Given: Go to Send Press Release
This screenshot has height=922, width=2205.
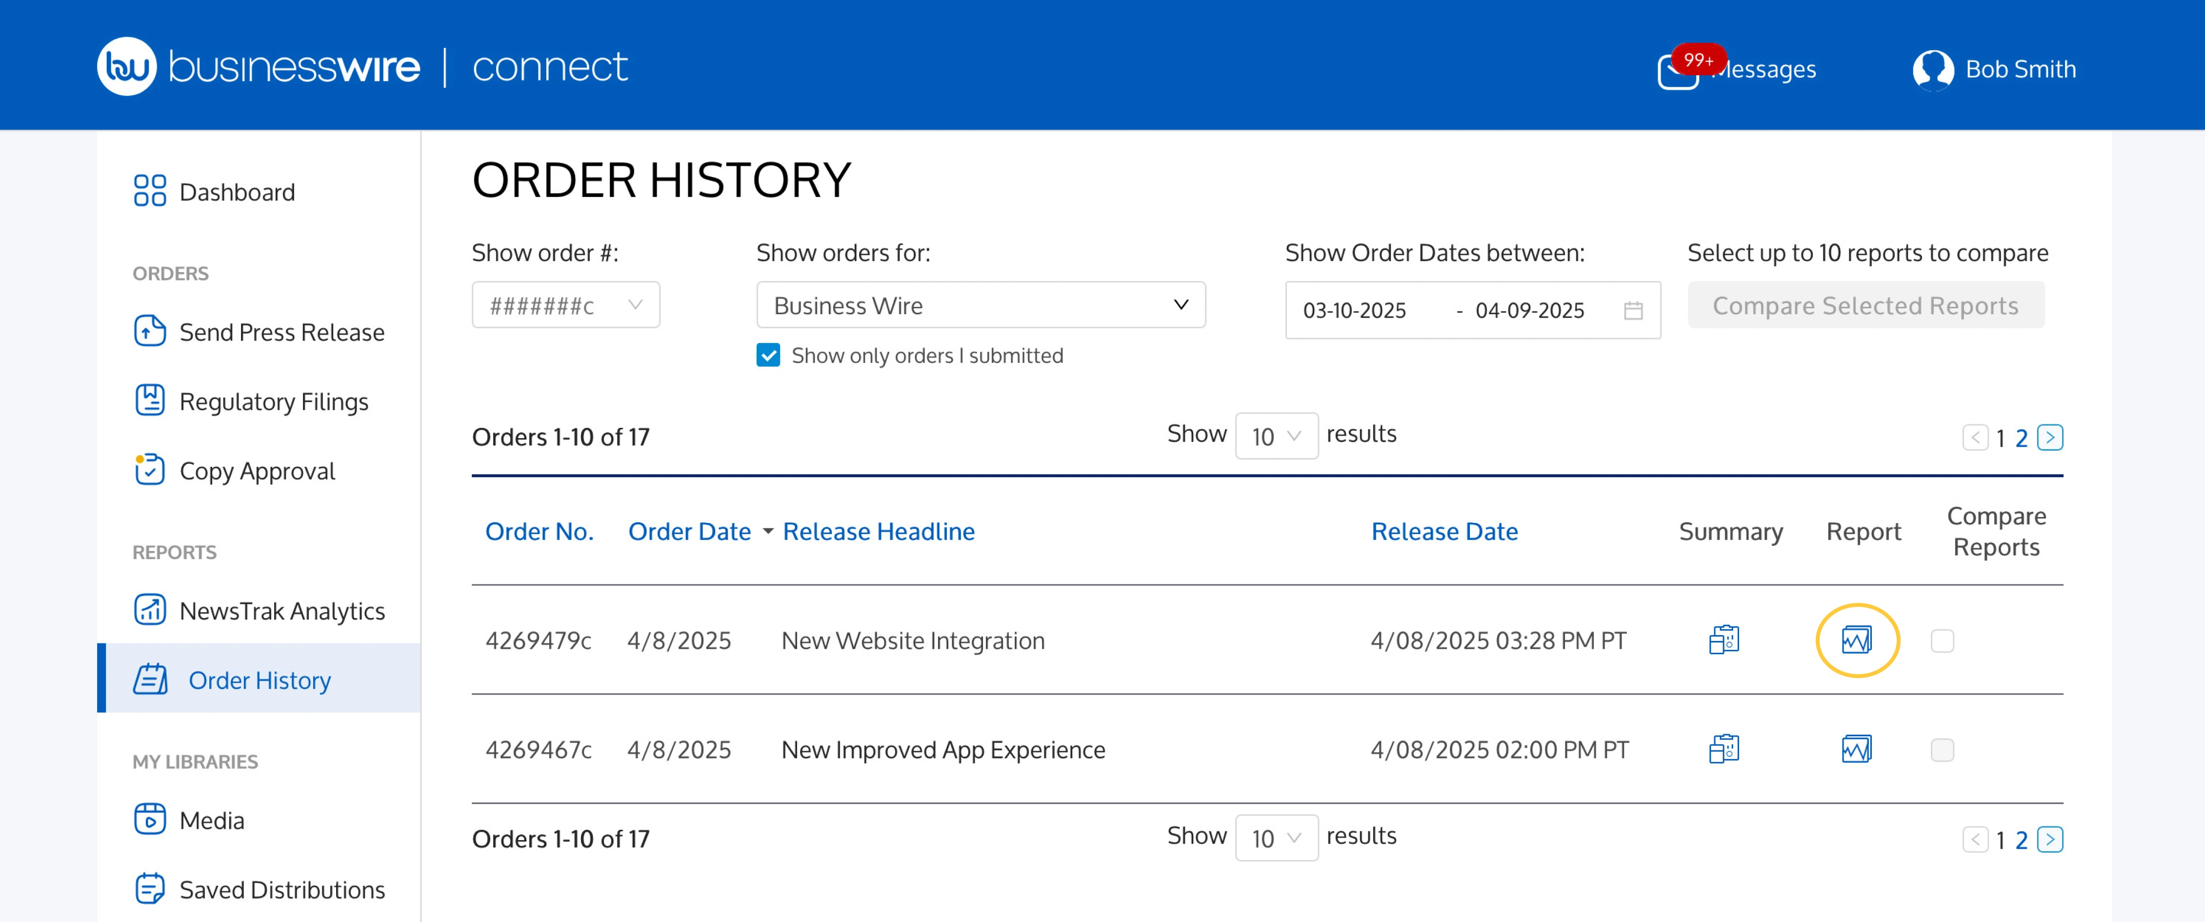Looking at the screenshot, I should (x=281, y=331).
